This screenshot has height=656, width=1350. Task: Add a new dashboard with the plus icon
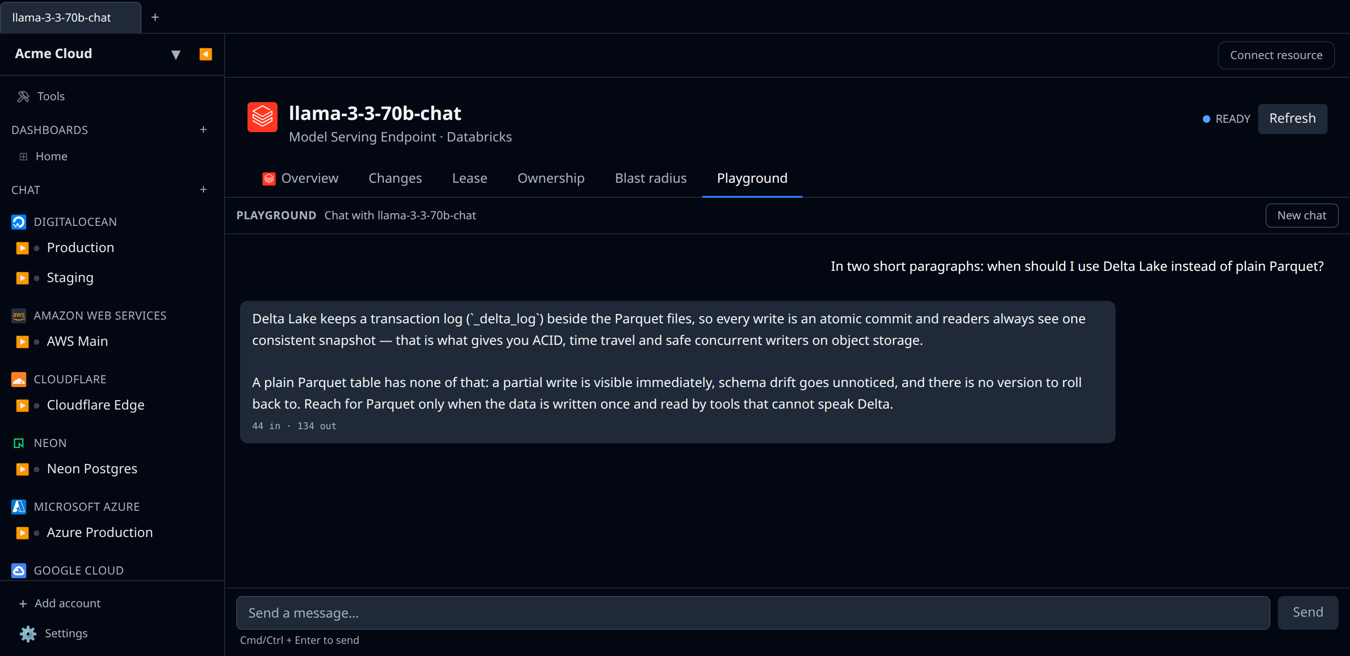pos(203,129)
